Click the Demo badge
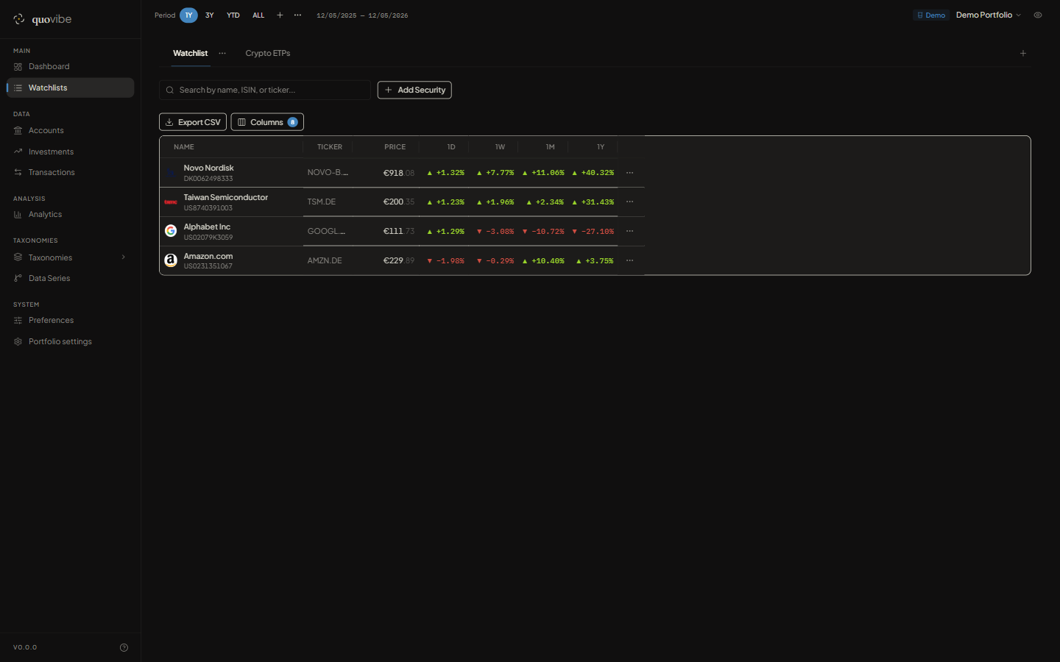 click(931, 15)
